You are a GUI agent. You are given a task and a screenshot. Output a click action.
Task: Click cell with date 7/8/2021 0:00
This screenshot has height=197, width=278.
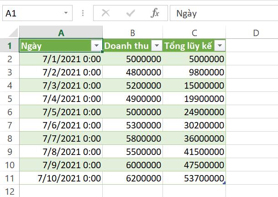click(61, 152)
